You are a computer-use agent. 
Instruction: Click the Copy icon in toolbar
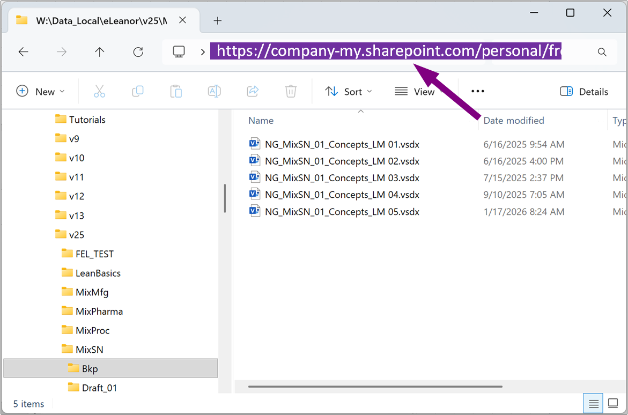click(138, 92)
